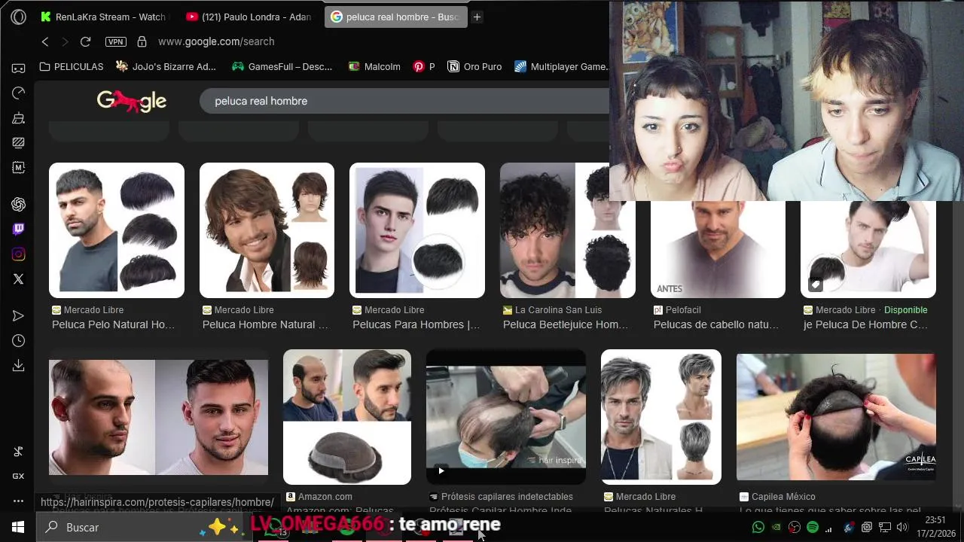964x542 pixels.
Task: Play hair inspira prótesis capilares video thumbnail
Action: (x=506, y=417)
